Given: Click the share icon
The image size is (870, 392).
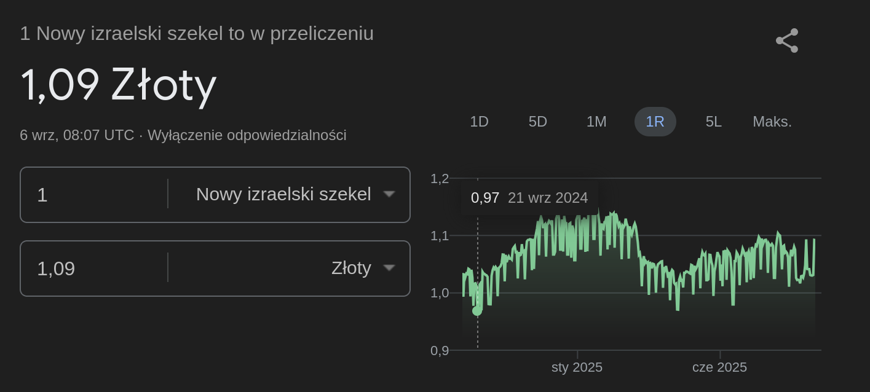Looking at the screenshot, I should [x=787, y=41].
